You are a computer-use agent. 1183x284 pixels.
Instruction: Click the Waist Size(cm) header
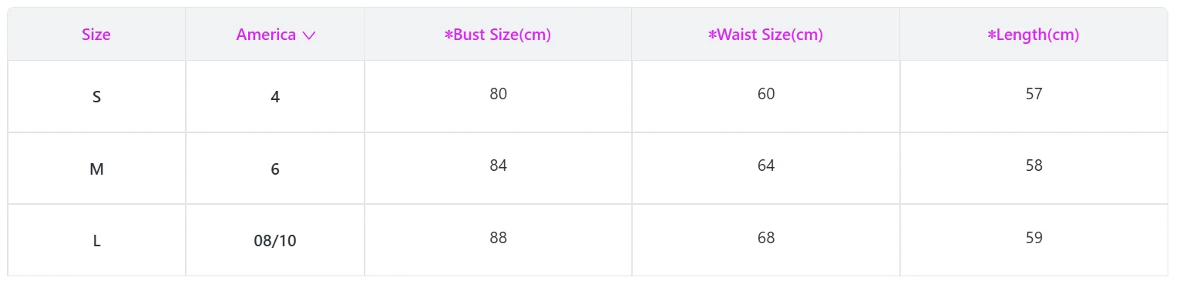pos(765,35)
